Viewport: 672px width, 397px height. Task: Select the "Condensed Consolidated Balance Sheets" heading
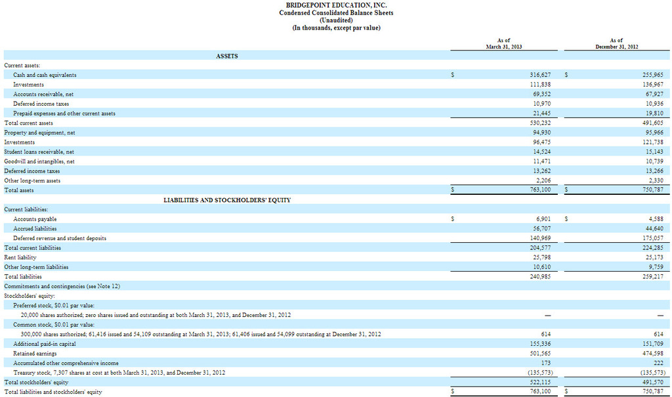pos(336,13)
